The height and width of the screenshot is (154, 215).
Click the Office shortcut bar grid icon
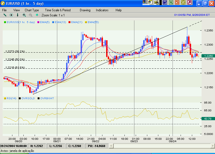pyautogui.click(x=144, y=2)
